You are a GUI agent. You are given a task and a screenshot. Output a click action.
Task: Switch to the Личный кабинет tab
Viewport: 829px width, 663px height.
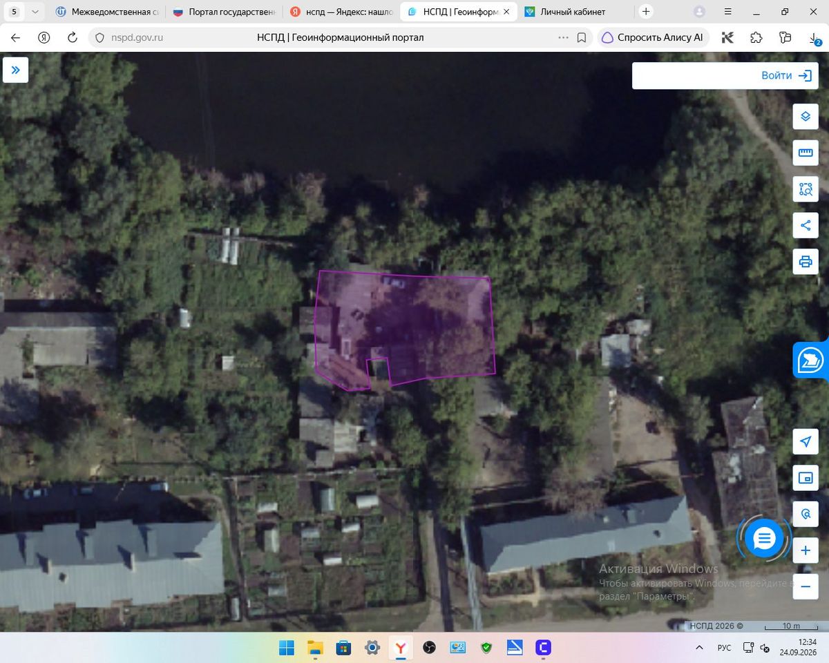tap(575, 12)
